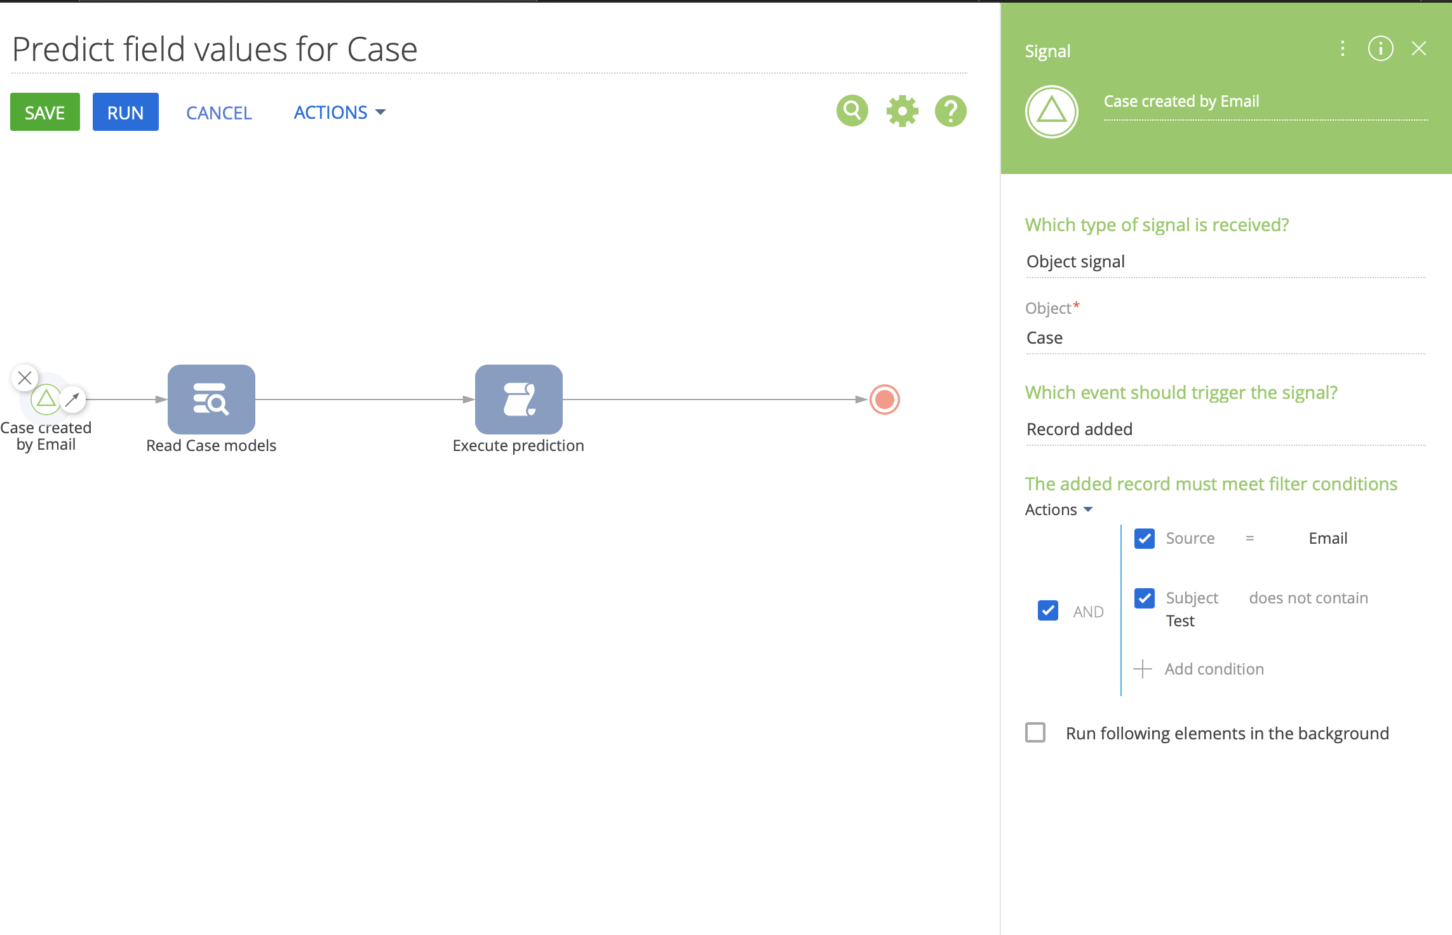Screen dimensions: 1452x935
Task: Open trigger event Record added dropdown
Action: coord(1225,429)
